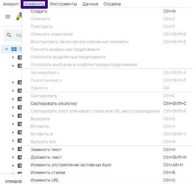
Task: Click the УПРАВЛЕ panel header text
Action: [x=13, y=182]
